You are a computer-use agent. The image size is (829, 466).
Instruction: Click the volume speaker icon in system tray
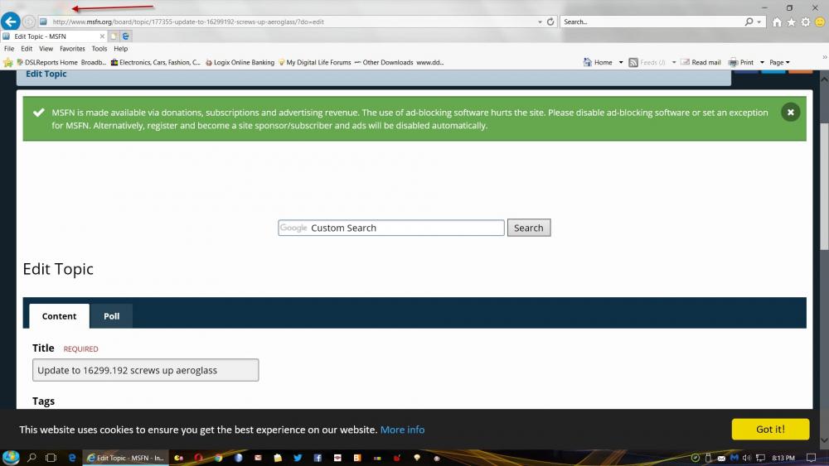click(x=747, y=458)
